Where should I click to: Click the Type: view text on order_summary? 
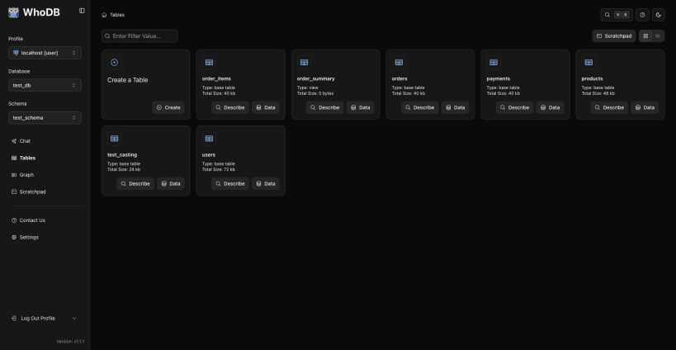(x=307, y=88)
